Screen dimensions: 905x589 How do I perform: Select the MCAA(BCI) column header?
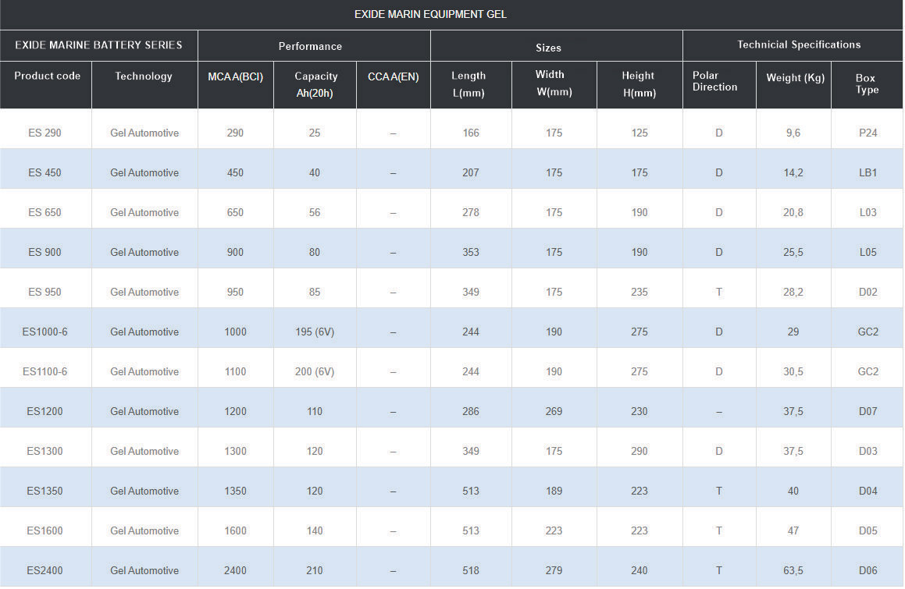(235, 76)
